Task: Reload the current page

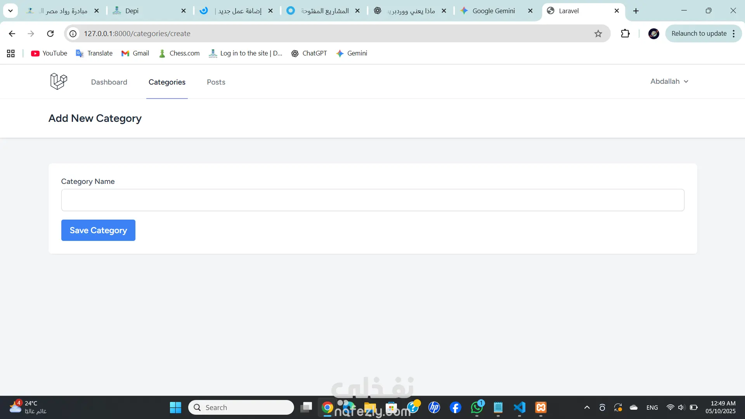Action: coord(50,34)
